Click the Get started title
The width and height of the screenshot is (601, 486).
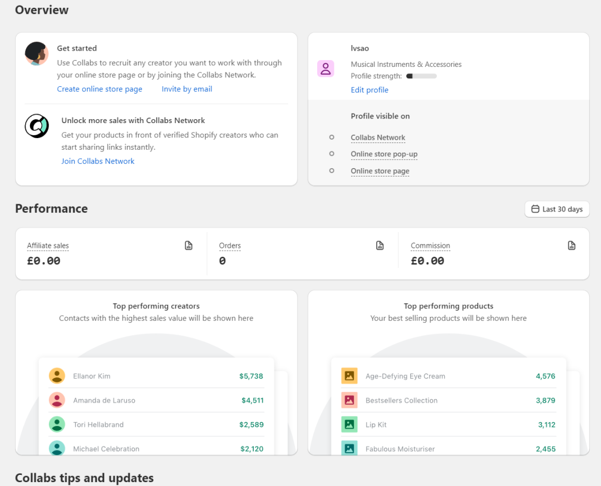pyautogui.click(x=77, y=48)
